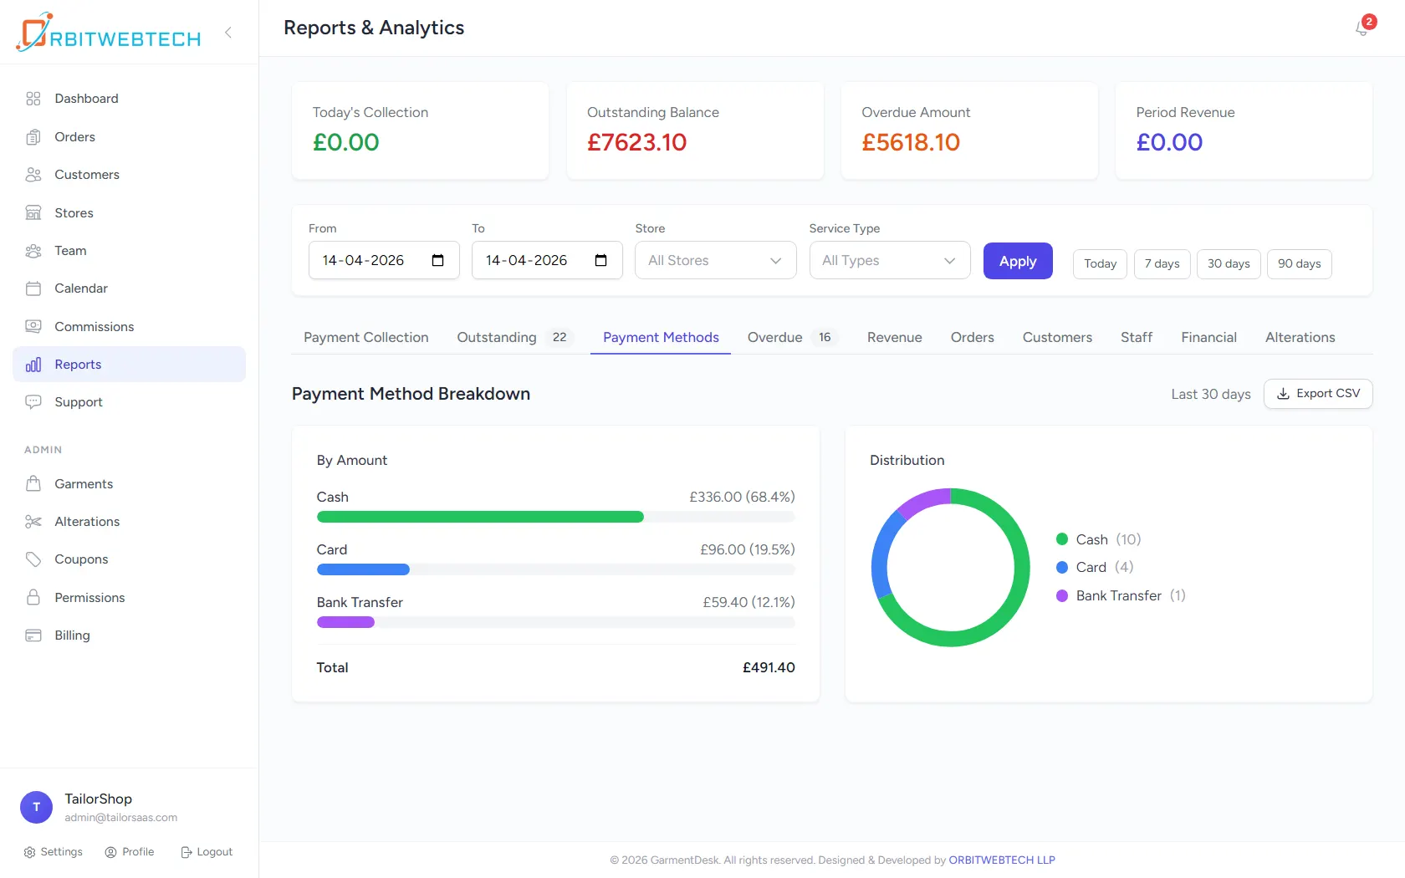Screen dimensions: 1405x878
Task: Click the Overdue Amount card
Action: point(970,130)
